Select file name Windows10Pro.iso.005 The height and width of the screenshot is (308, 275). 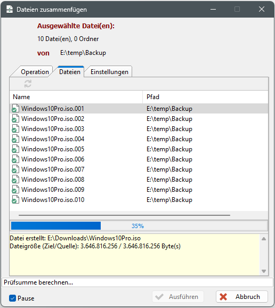coord(53,149)
